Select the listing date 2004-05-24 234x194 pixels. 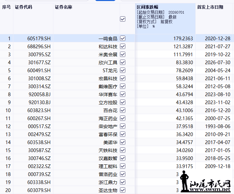[218, 71]
